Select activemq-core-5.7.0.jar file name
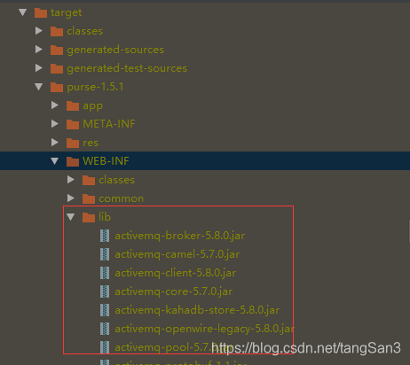 [174, 291]
